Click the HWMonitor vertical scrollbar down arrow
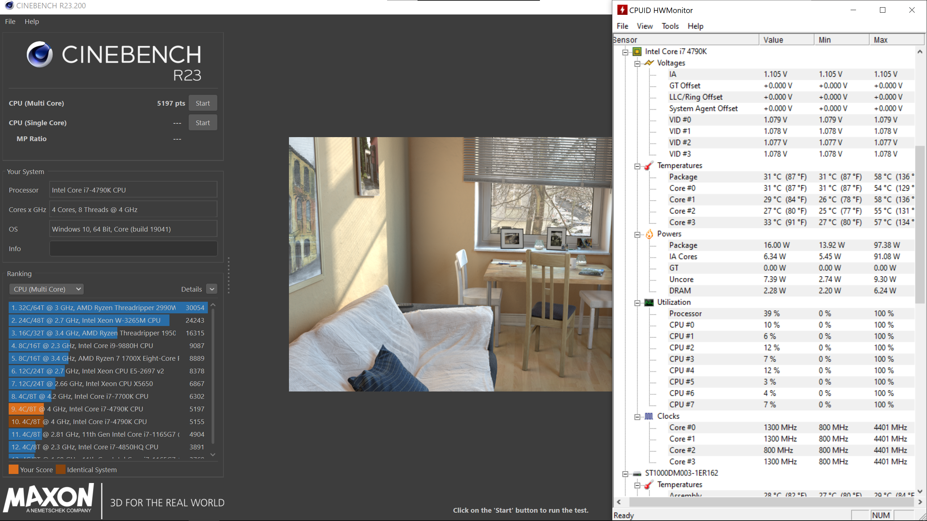This screenshot has width=927, height=521. click(x=920, y=491)
